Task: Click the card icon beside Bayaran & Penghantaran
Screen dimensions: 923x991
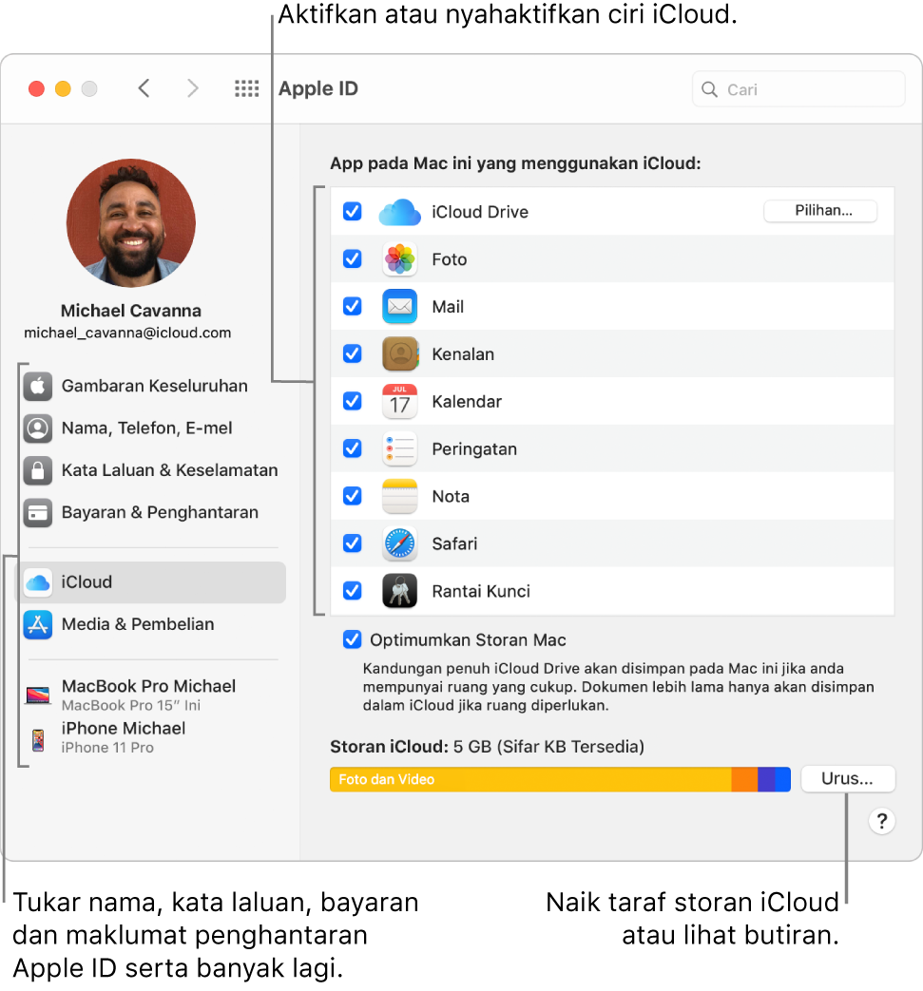Action: [38, 512]
